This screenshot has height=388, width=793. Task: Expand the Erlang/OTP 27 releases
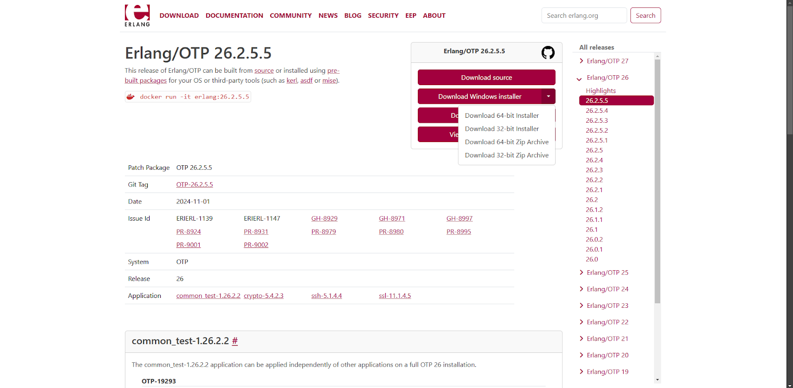607,61
